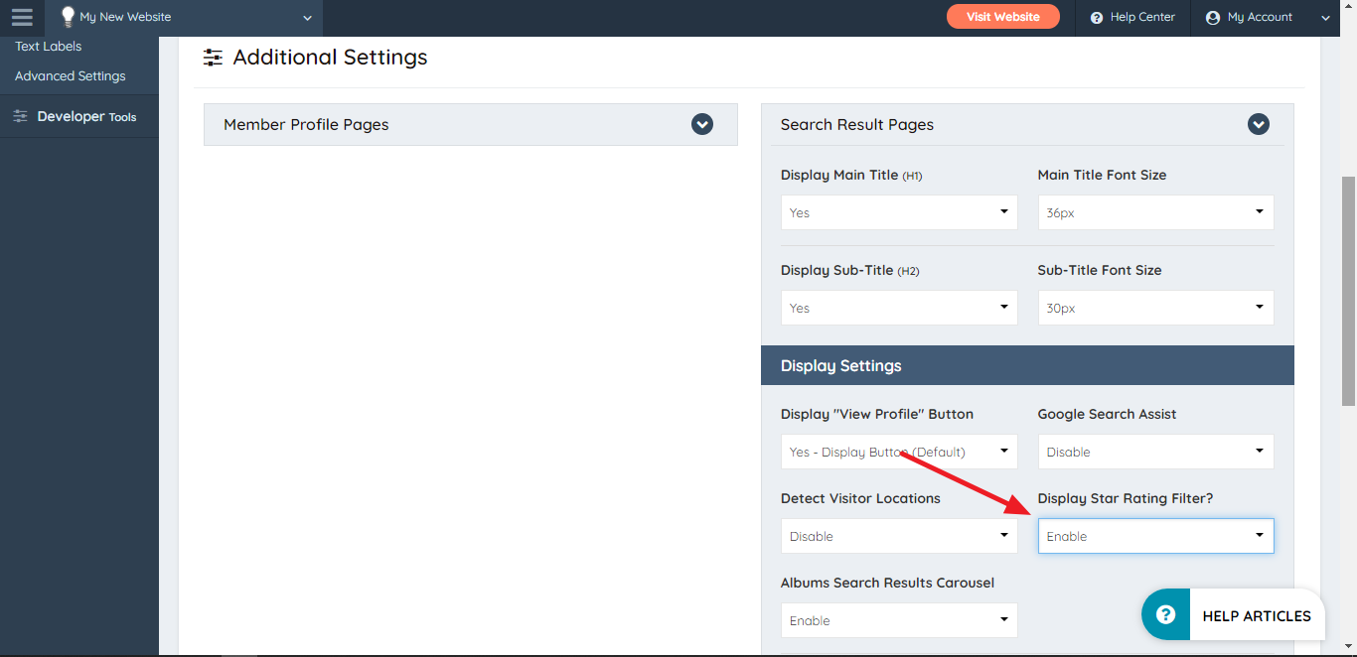1357x657 pixels.
Task: Open Display Main Title dropdown
Action: click(899, 212)
